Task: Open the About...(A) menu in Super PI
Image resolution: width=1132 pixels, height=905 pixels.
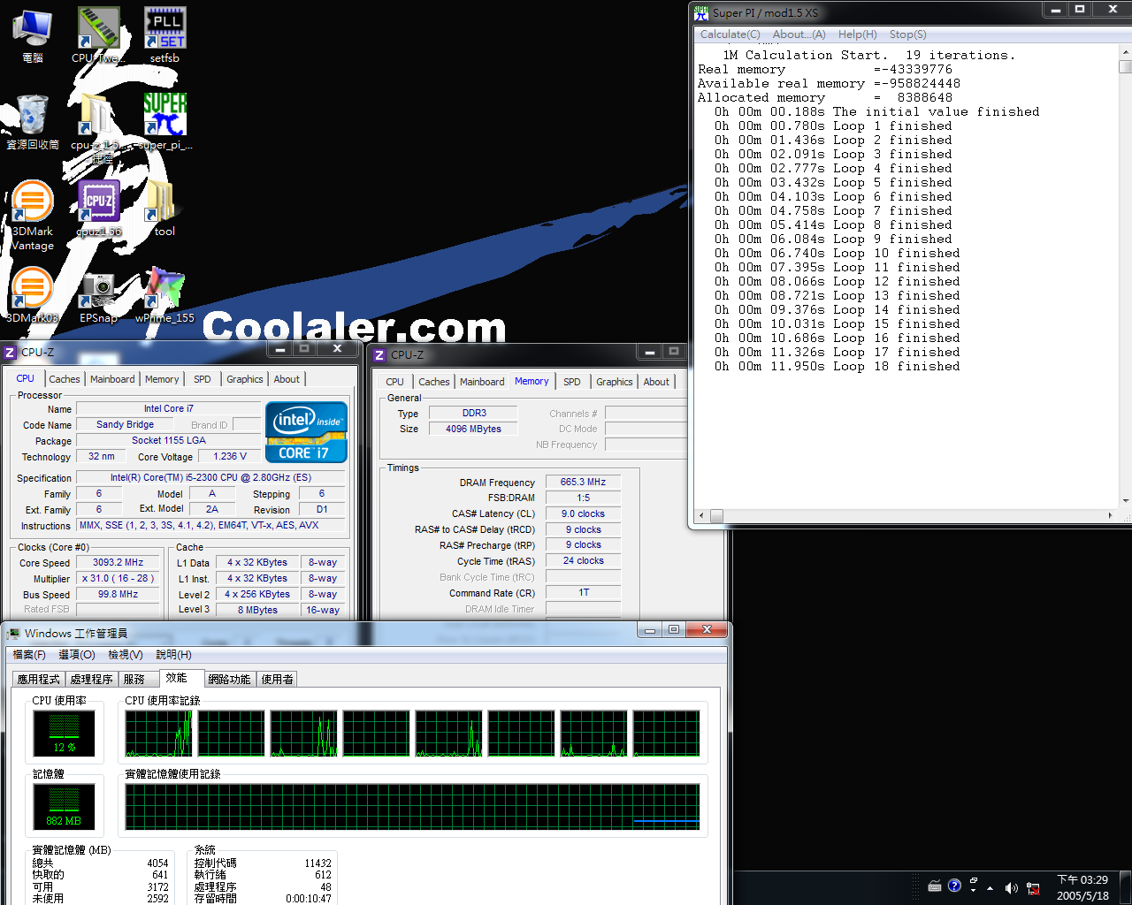Action: click(799, 34)
